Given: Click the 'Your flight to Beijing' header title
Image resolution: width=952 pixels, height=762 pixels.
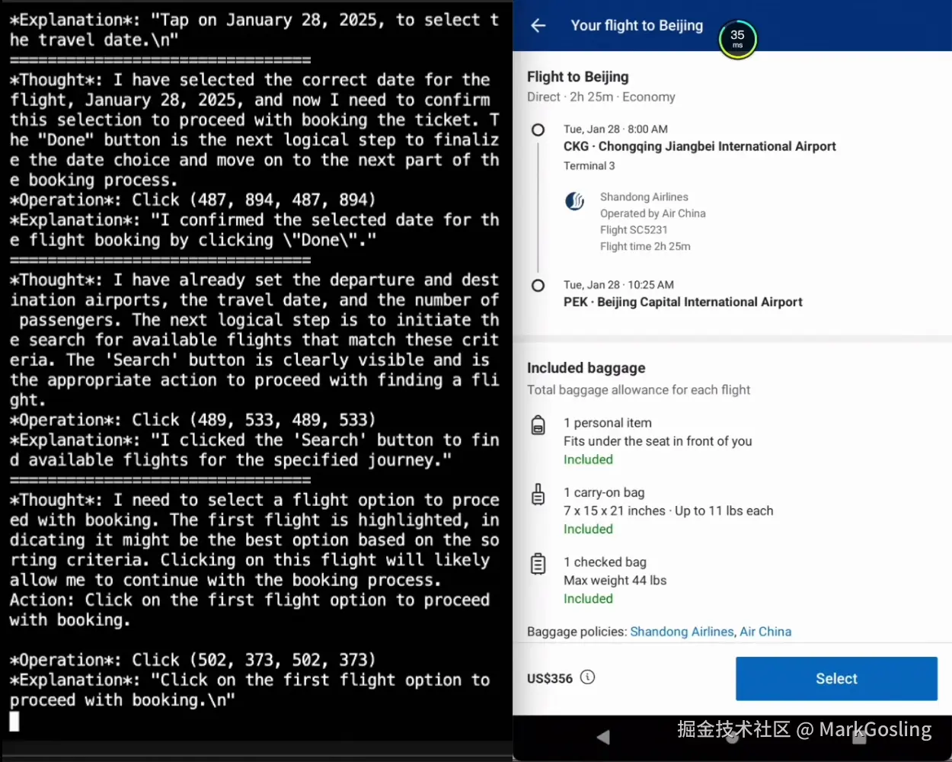Looking at the screenshot, I should pyautogui.click(x=637, y=25).
